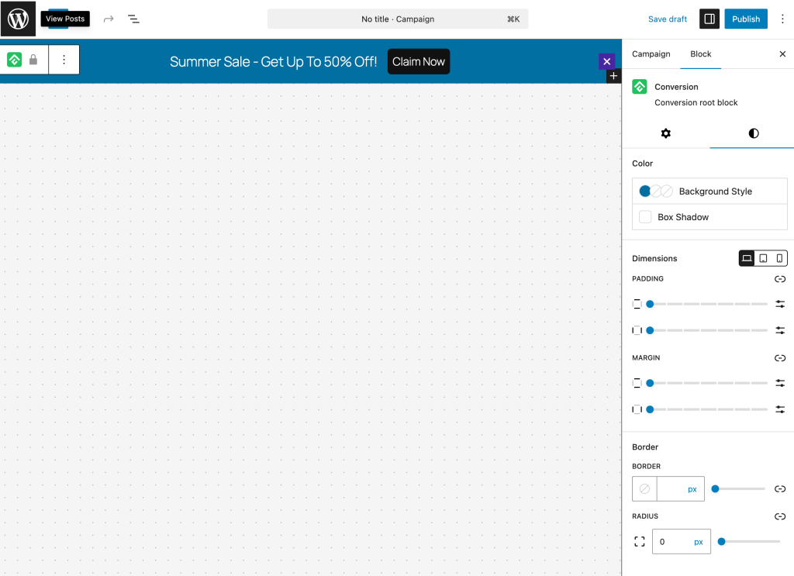The width and height of the screenshot is (794, 576).
Task: Click the Publish button
Action: tap(745, 19)
